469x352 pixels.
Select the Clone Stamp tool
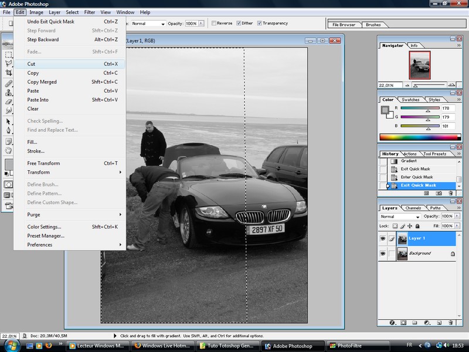(x=8, y=93)
